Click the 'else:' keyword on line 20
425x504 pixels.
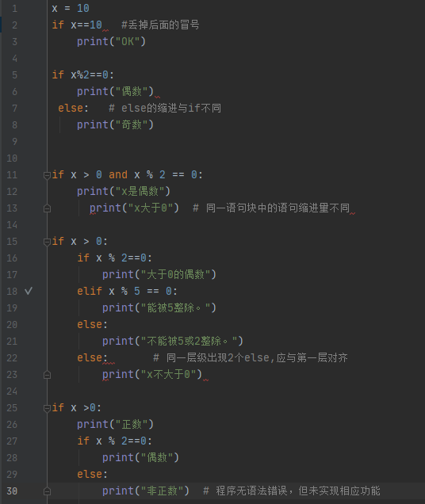(92, 324)
